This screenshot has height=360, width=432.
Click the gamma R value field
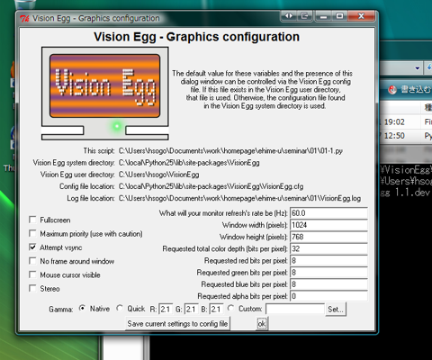click(166, 309)
